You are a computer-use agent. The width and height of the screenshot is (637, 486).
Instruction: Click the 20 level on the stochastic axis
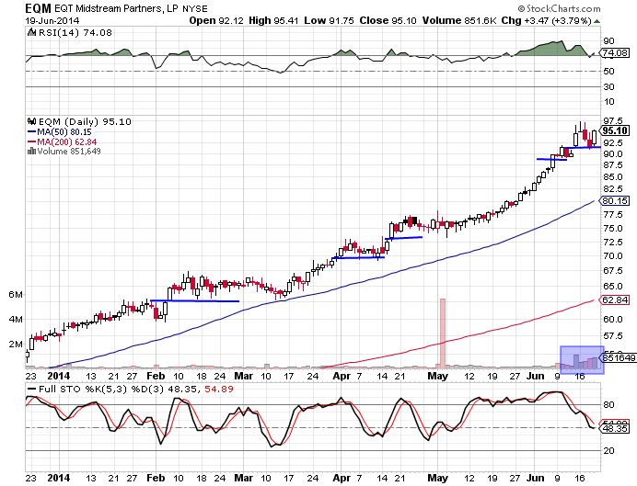pyautogui.click(x=608, y=451)
